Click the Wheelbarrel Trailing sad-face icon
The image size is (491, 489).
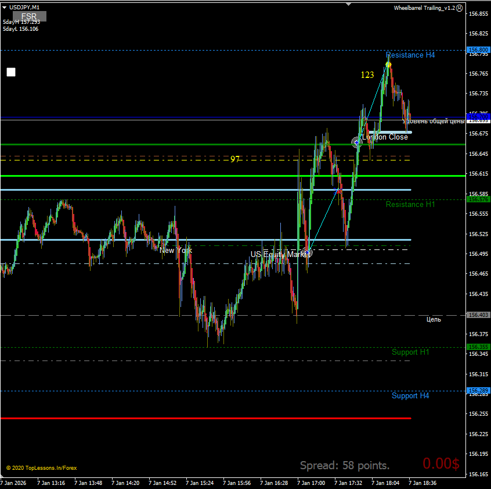[x=460, y=8]
